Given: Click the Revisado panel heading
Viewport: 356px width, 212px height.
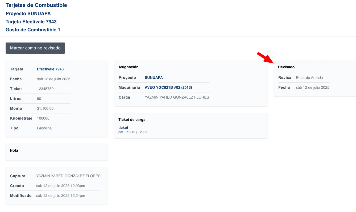Looking at the screenshot, I should [286, 67].
